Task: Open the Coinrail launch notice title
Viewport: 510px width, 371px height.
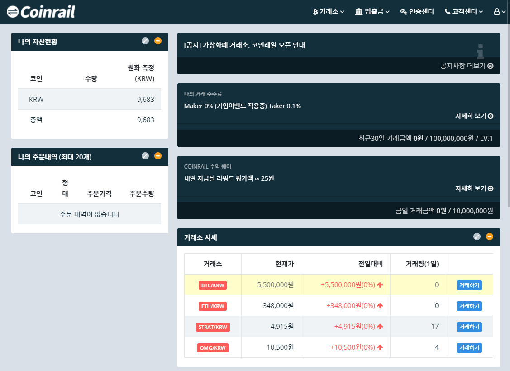Action: (x=244, y=45)
